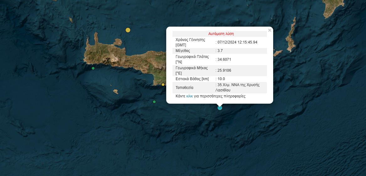Select the longitude value 25.9106
Screen dimensions: 366x176
click(x=224, y=70)
